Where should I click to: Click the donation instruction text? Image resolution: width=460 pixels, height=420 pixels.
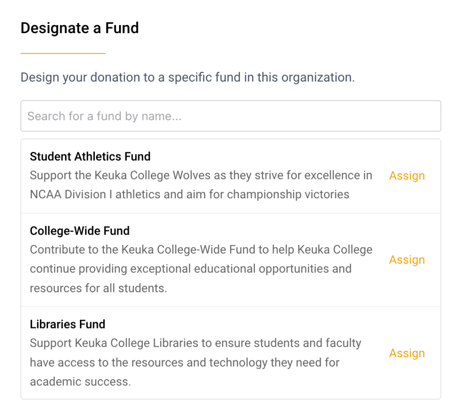187,77
